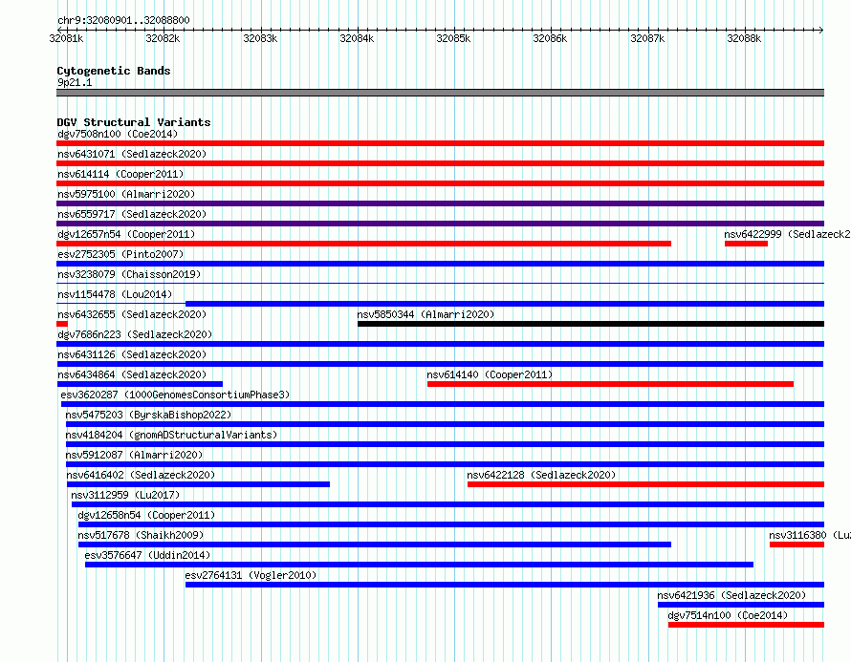The width and height of the screenshot is (851, 662).
Task: Select the black bar of nsv5850344
Action: pos(591,324)
